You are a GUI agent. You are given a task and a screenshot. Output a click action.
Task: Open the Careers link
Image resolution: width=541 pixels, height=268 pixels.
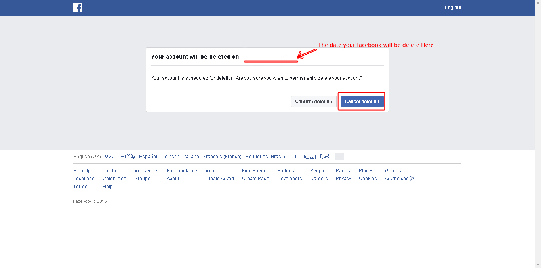tap(319, 178)
